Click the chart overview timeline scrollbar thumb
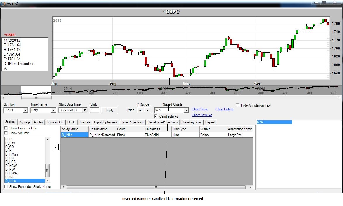 pos(37,97)
